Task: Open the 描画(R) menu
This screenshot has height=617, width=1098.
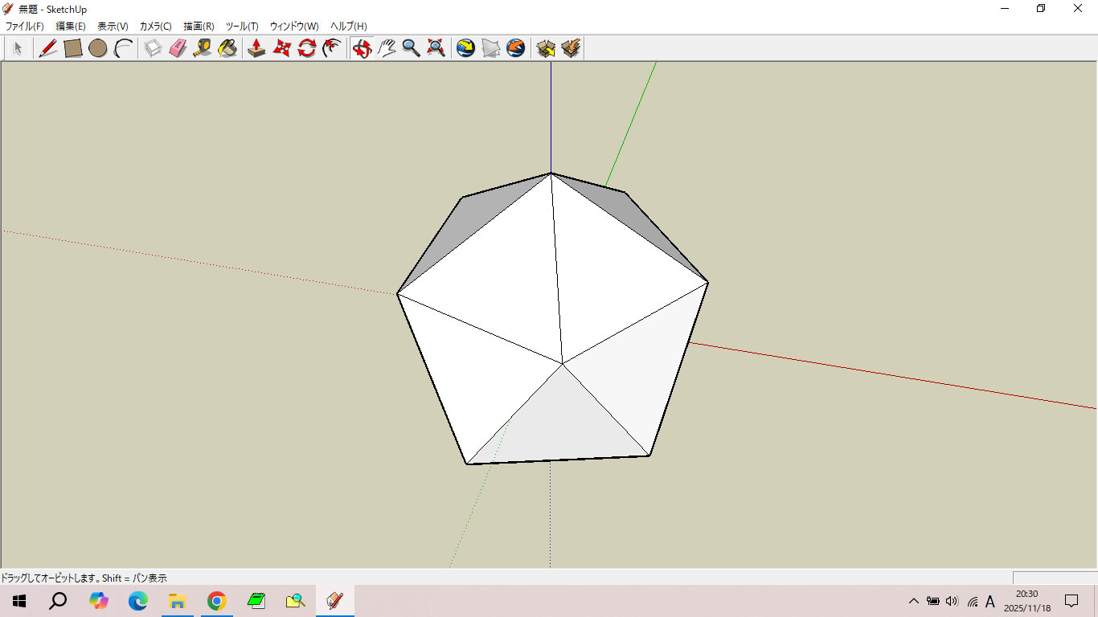Action: (x=199, y=27)
